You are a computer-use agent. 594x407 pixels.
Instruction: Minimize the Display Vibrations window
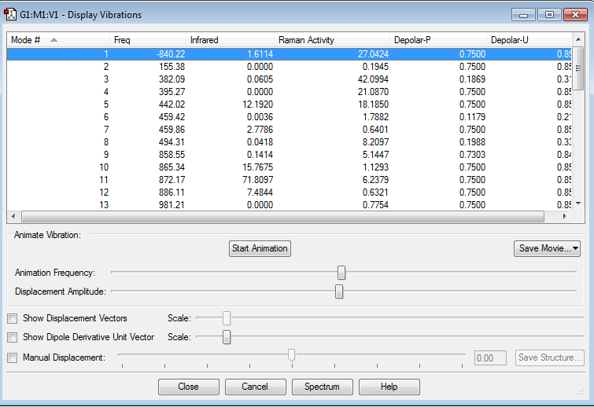[x=523, y=15]
